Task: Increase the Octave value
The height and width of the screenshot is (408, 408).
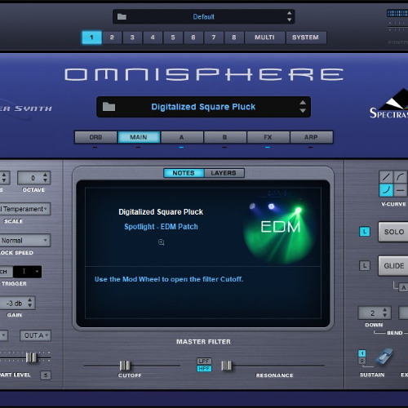Action: coord(45,175)
